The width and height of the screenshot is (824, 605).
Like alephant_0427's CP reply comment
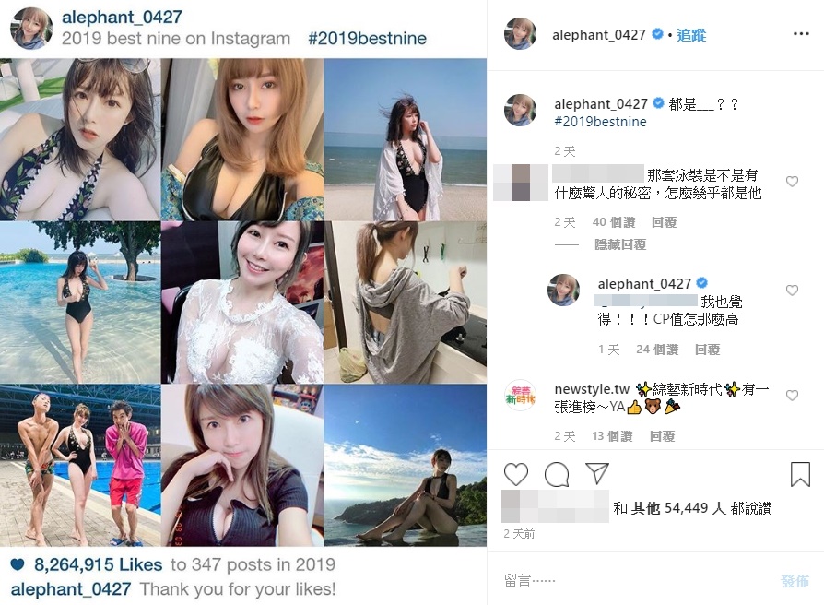pos(792,291)
